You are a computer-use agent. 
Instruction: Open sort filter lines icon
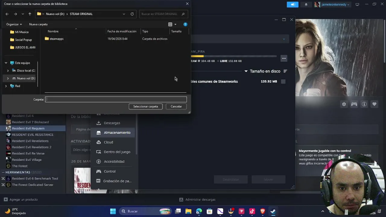pyautogui.click(x=285, y=71)
